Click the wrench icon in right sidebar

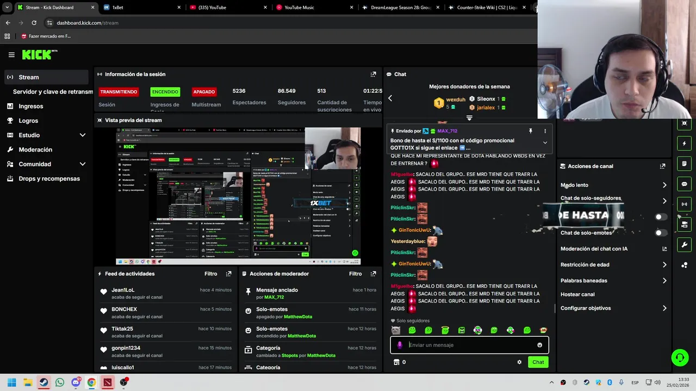coord(684,245)
